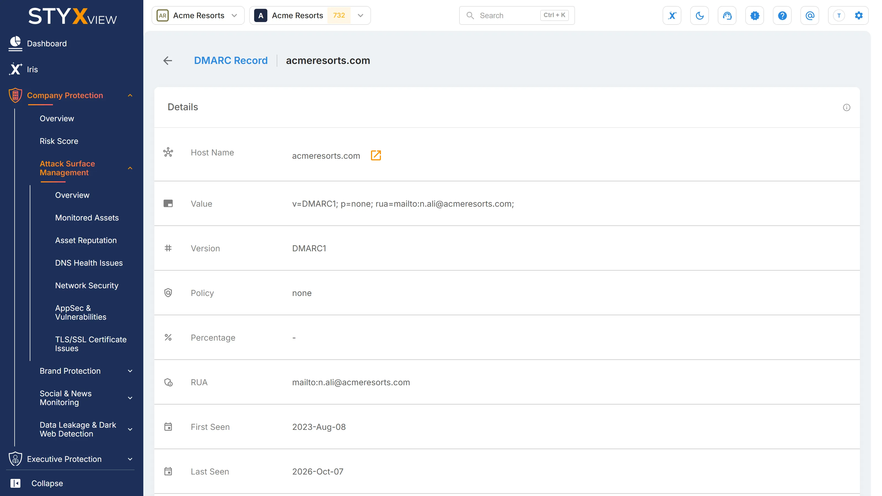This screenshot has height=496, width=882.
Task: Click the Details section heading
Action: (x=183, y=107)
